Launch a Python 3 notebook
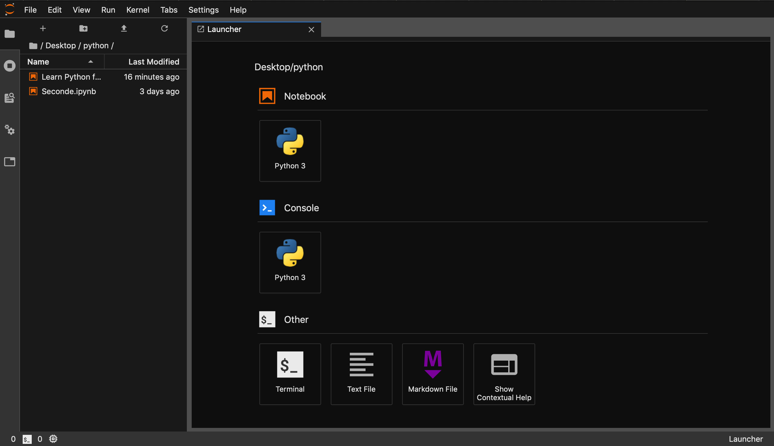 click(290, 151)
